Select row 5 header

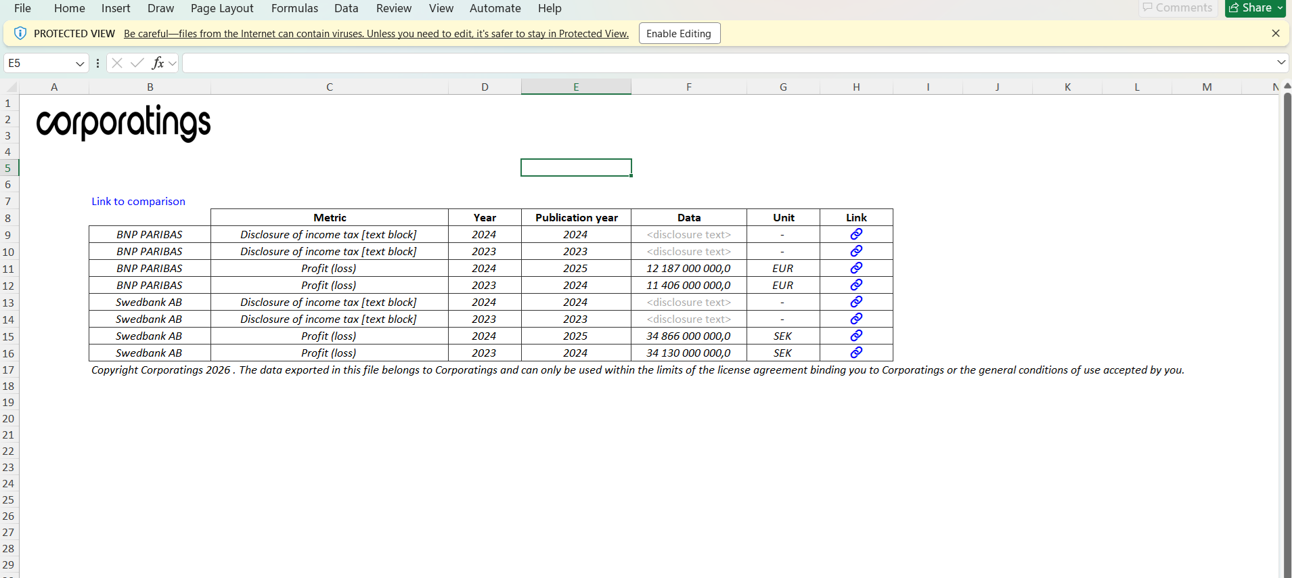(9, 168)
